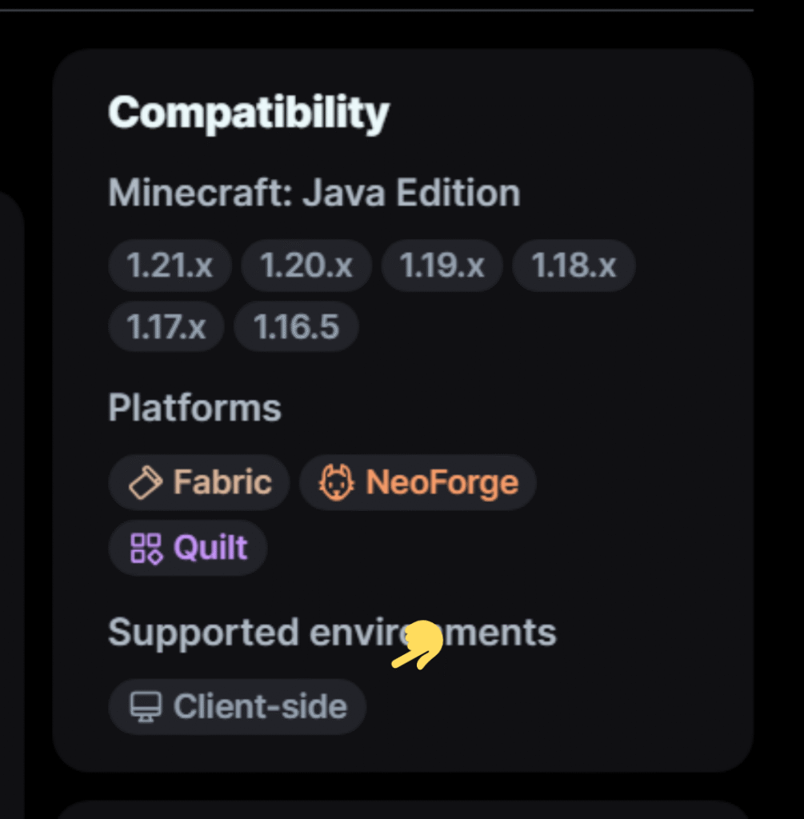Click the yellow pointing hand emoji
This screenshot has width=804, height=819.
point(419,645)
